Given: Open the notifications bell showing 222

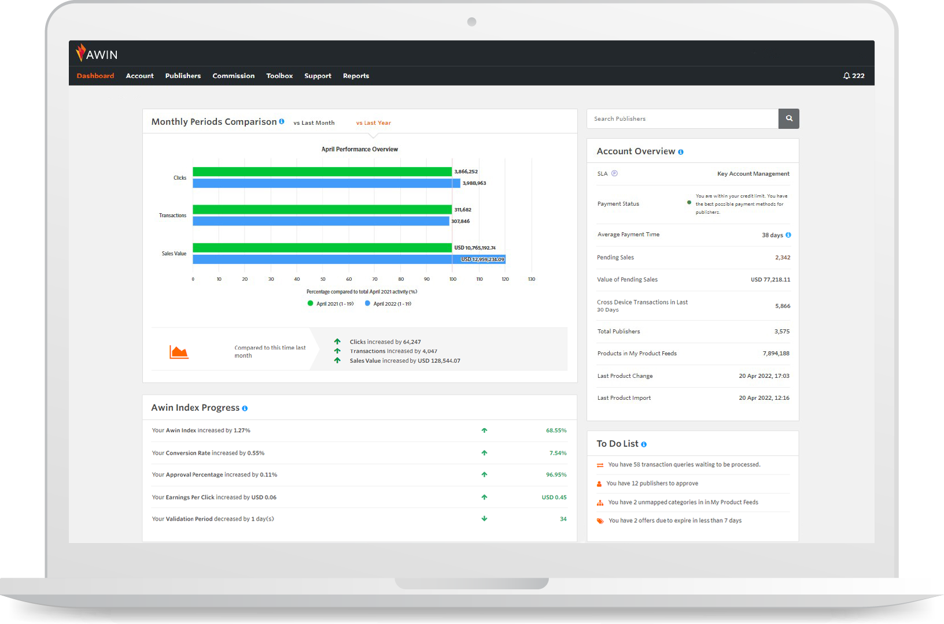Looking at the screenshot, I should tap(853, 76).
